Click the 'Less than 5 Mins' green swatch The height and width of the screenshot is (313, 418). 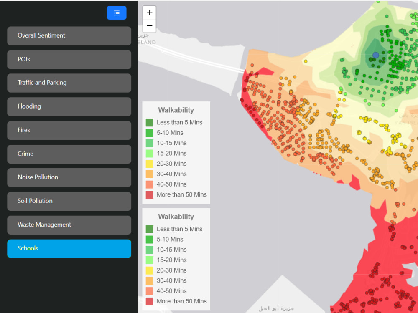(149, 122)
